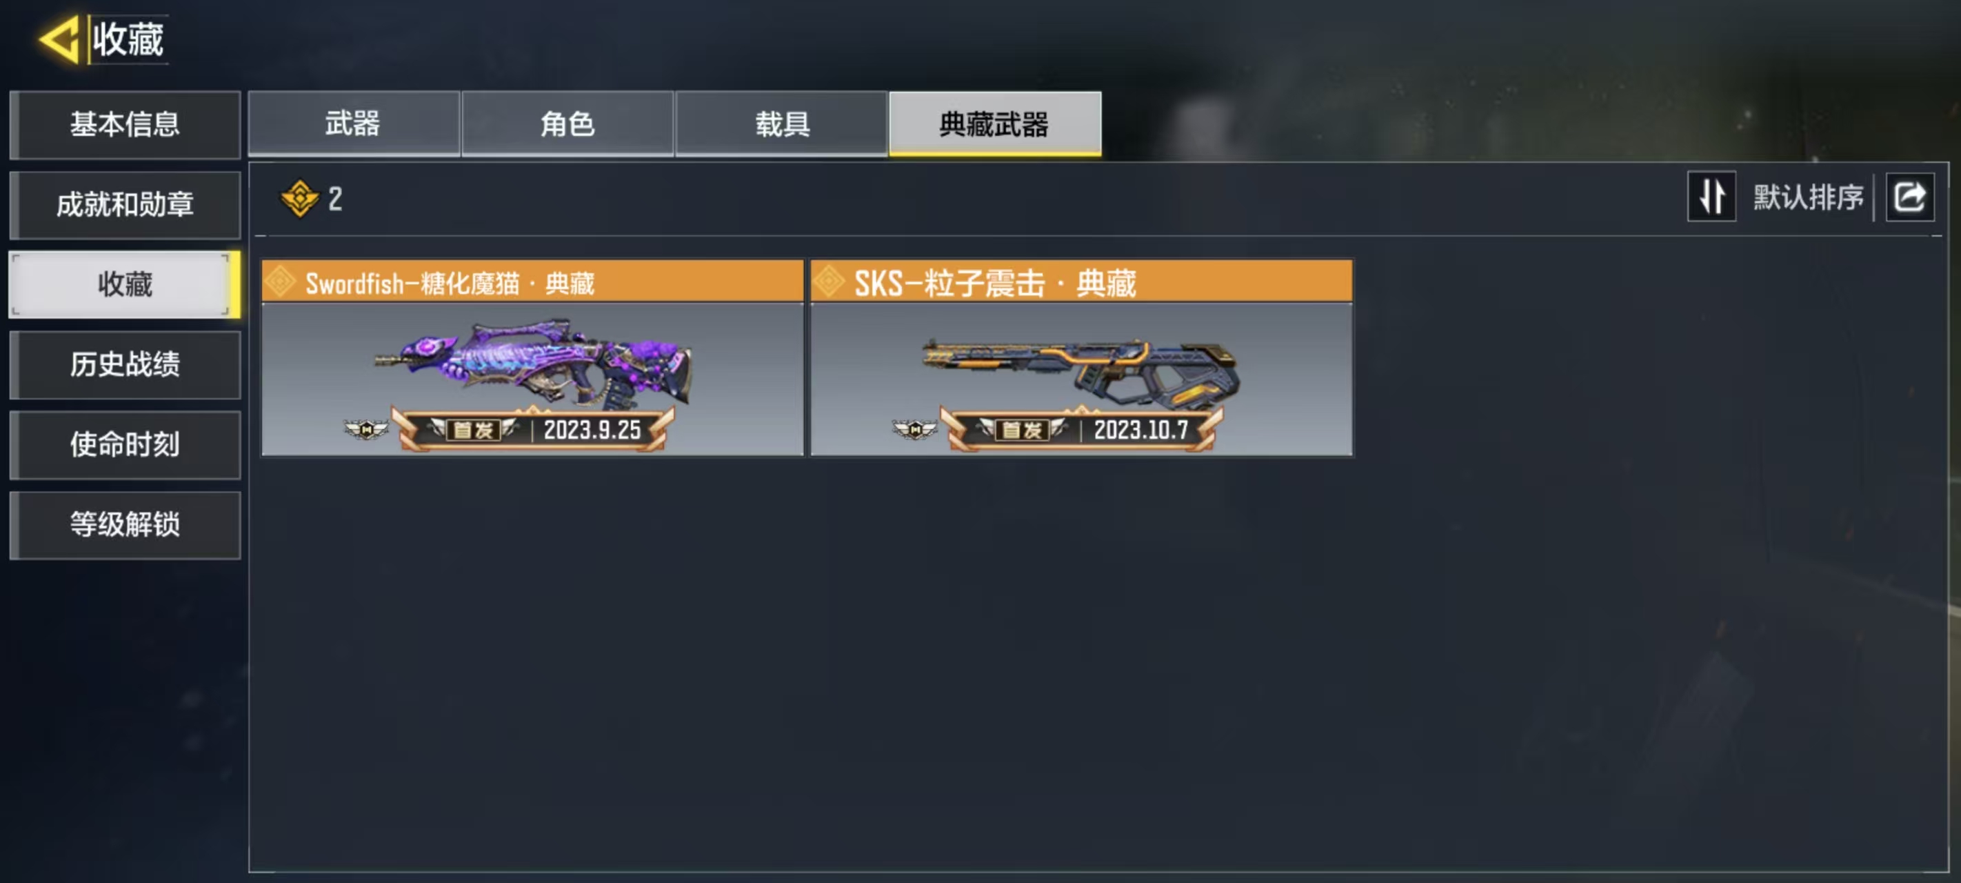
Task: Click the winged emblem on Swordfish card
Action: click(x=366, y=430)
